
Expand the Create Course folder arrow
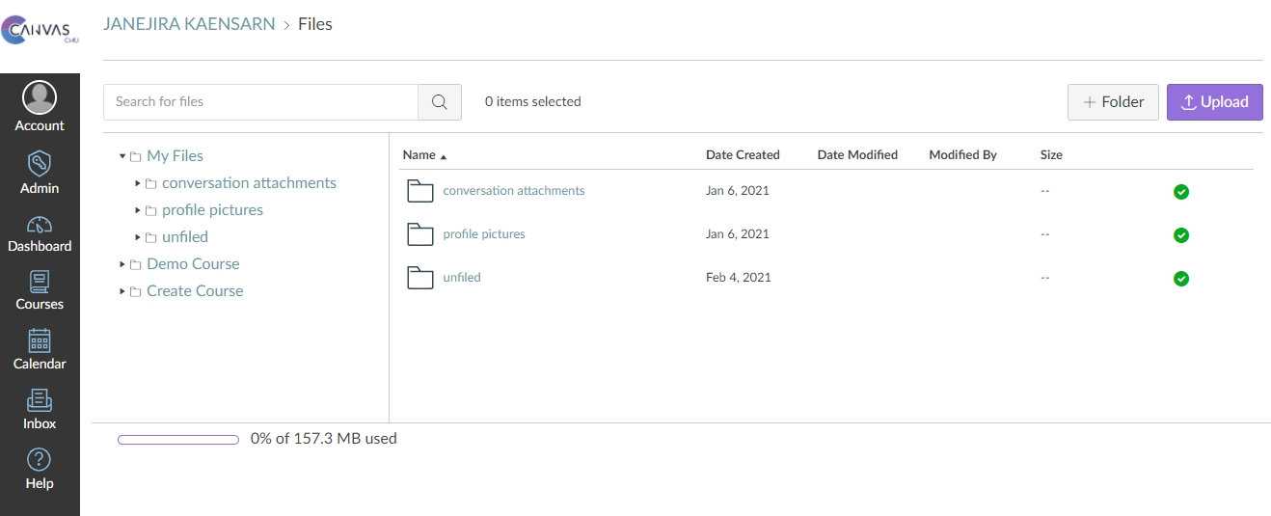(122, 291)
